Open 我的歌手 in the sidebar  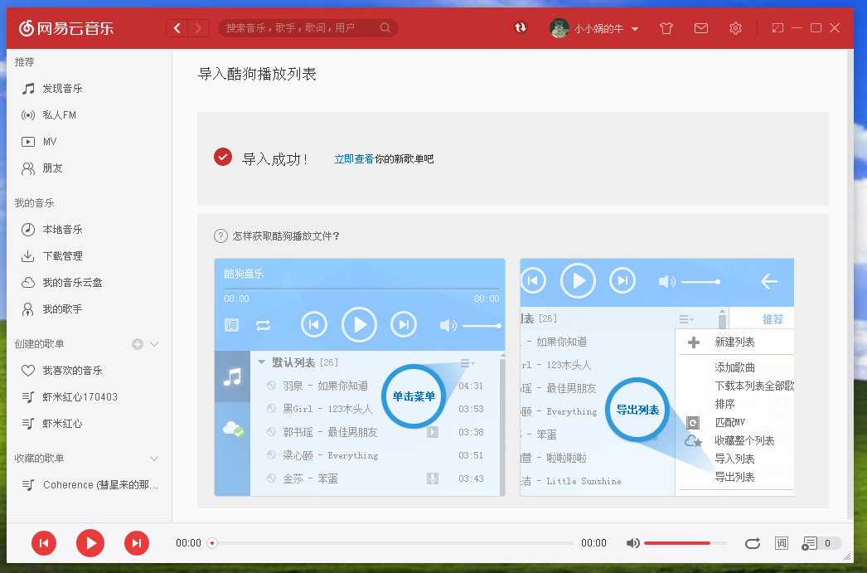[89, 309]
